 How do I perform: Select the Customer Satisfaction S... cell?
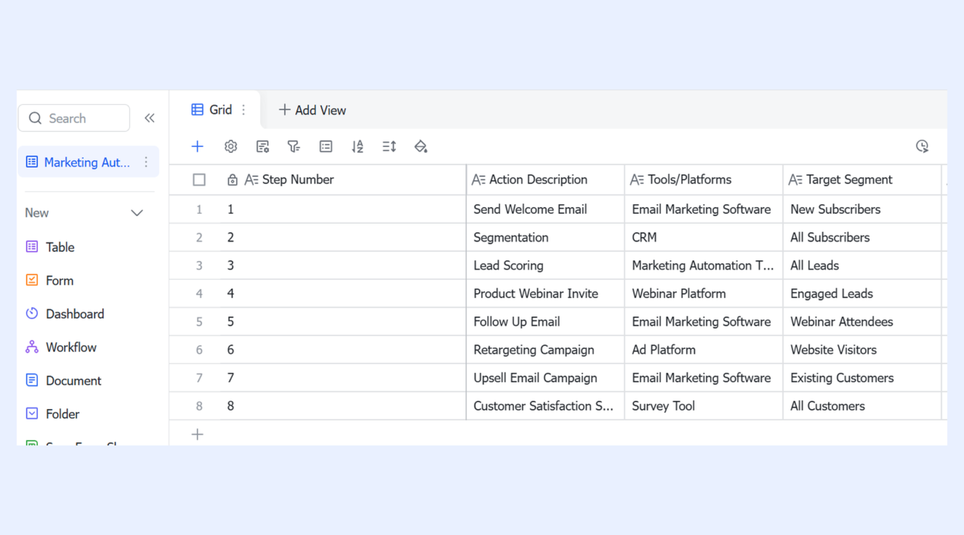pyautogui.click(x=545, y=406)
